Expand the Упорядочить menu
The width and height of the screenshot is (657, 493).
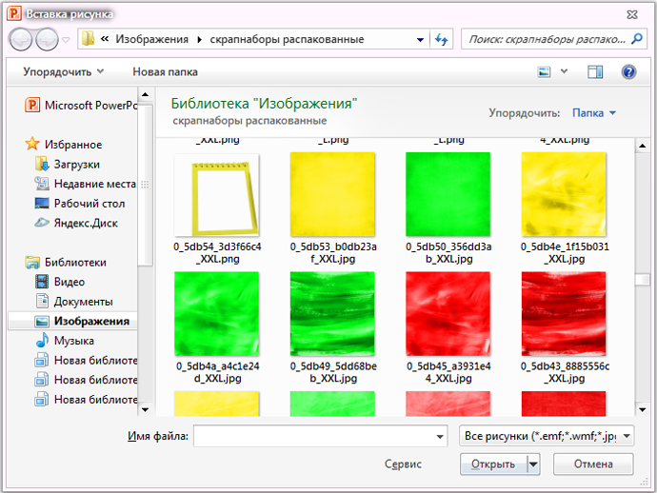[63, 71]
